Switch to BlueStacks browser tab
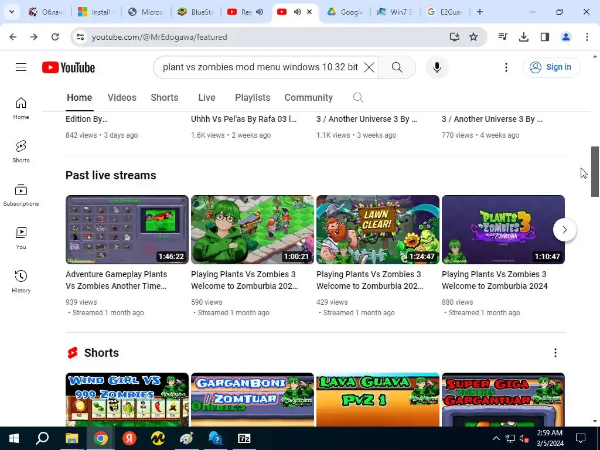This screenshot has height=450, width=600. pos(196,12)
